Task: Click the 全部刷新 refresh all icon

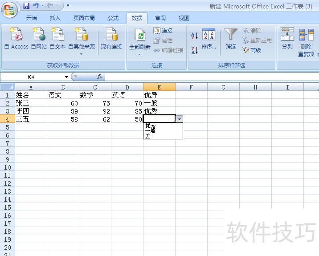Action: (x=140, y=35)
